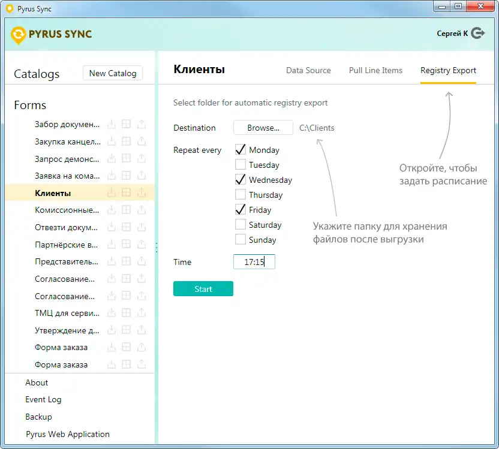Screen dimensions: 499x449
Task: Open download icon for Заявка на кома...
Action: click(112, 176)
